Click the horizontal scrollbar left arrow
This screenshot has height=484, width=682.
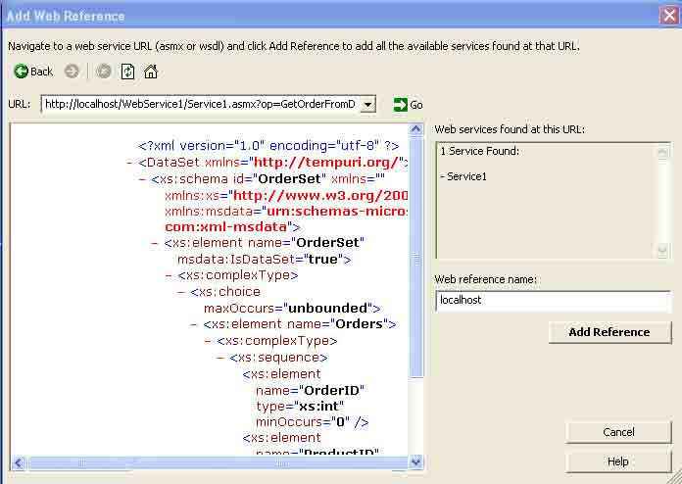pos(19,463)
